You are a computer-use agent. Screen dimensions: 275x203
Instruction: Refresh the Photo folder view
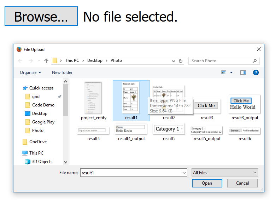181,61
